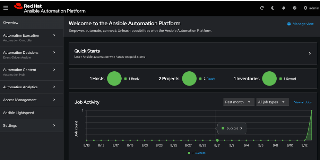Expand the Automation Decisions section
Viewport: 320px width, 160px height.
click(x=32, y=55)
